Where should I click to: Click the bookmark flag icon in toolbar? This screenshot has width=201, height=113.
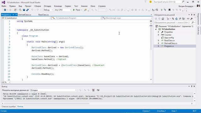coord(170,10)
